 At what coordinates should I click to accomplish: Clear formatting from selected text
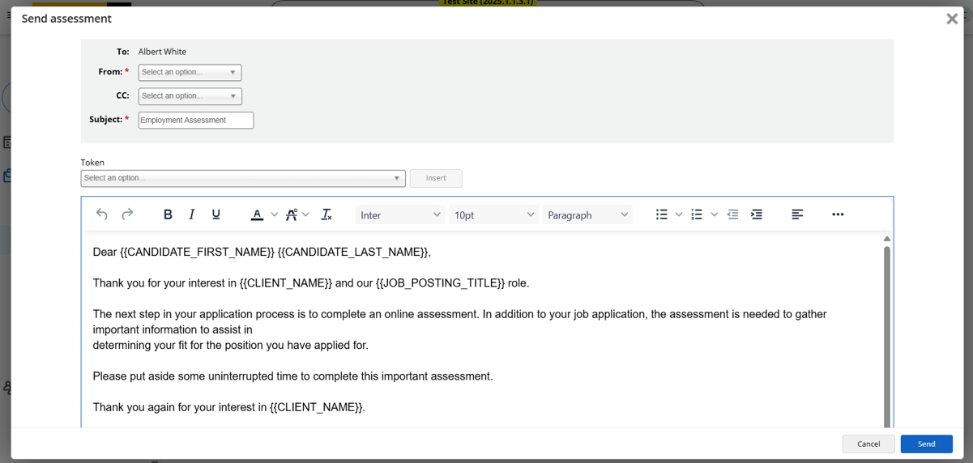(326, 215)
